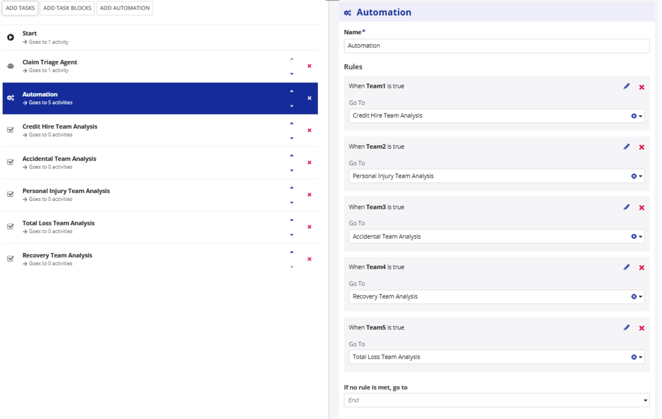Move Accidental Team Analysis down

tap(291, 170)
